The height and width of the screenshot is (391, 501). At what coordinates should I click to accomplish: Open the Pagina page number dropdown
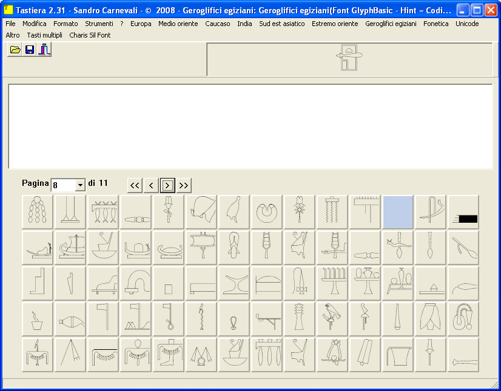coord(80,185)
